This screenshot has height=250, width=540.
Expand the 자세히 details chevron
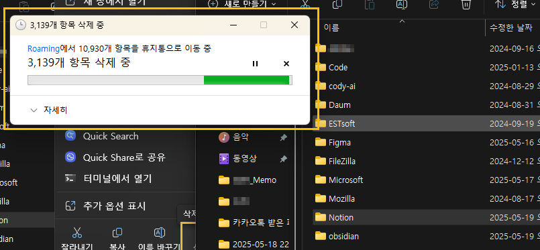[34, 110]
